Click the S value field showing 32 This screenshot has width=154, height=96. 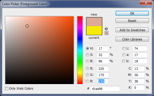click(103, 55)
